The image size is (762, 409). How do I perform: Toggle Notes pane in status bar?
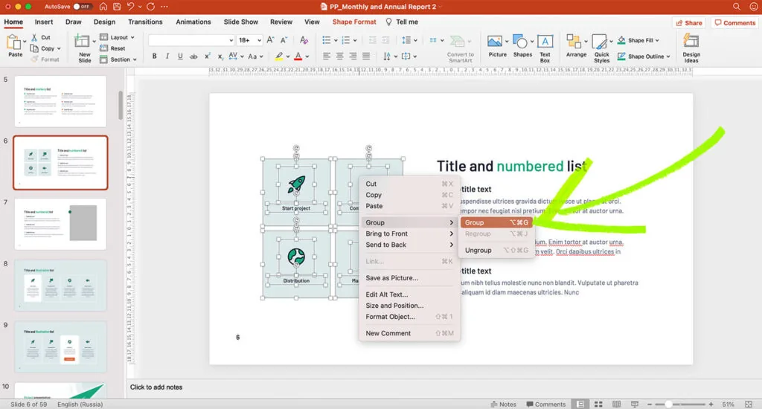pos(504,404)
